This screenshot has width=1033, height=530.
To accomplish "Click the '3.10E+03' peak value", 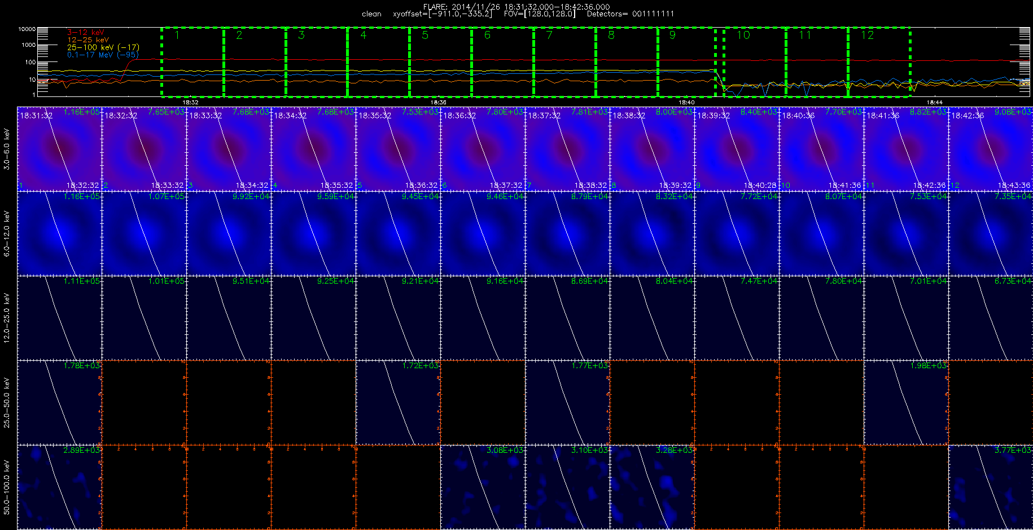I will click(x=589, y=450).
